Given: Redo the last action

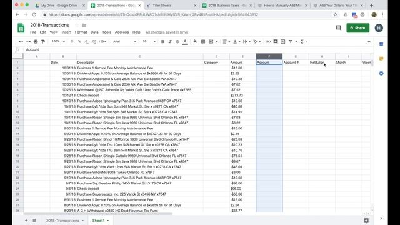Looking at the screenshot, I should 28,42.
